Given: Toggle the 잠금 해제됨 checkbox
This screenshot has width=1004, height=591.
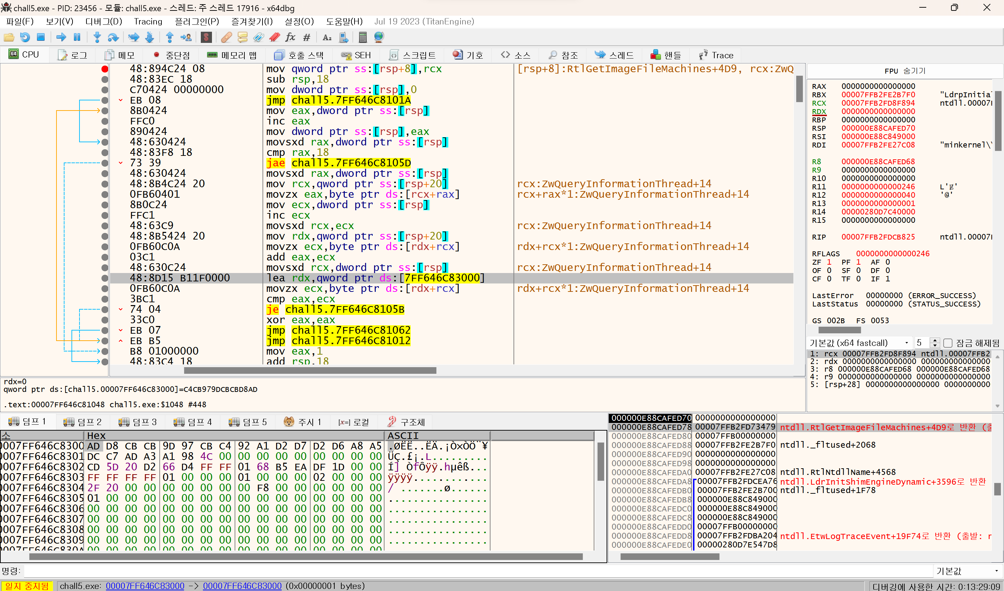Looking at the screenshot, I should point(948,343).
